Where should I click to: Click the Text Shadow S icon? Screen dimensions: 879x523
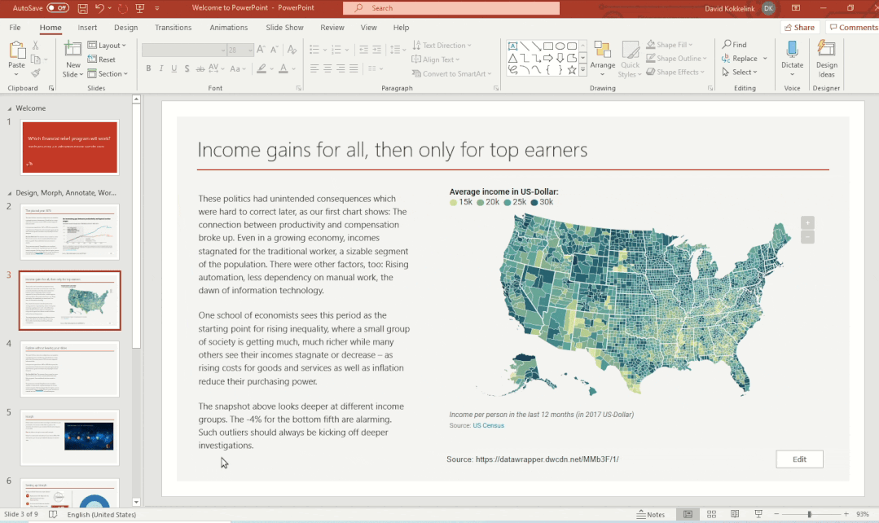coord(187,68)
